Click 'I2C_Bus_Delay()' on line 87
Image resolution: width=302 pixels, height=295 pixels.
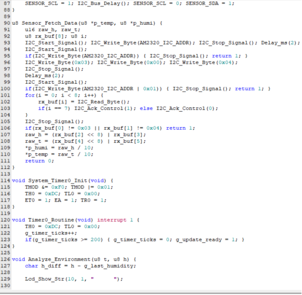pos(102,3)
